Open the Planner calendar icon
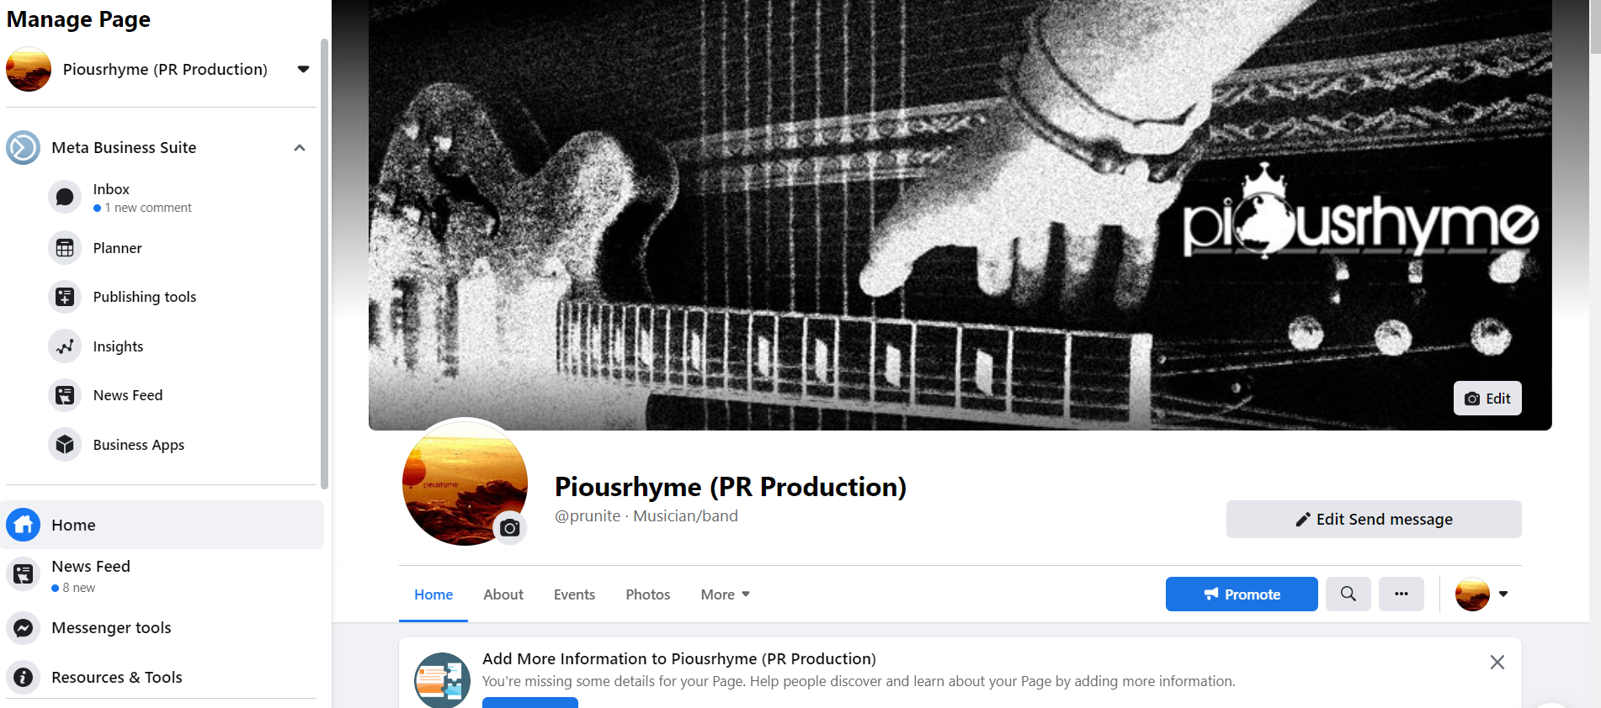Image resolution: width=1601 pixels, height=708 pixels. [65, 248]
